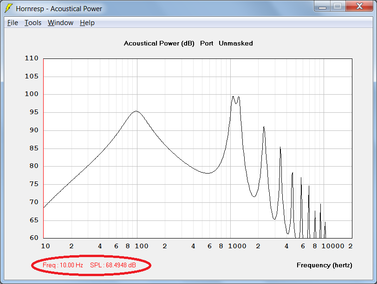
Task: Click the 100 label on the dB axis
Action: [32, 94]
